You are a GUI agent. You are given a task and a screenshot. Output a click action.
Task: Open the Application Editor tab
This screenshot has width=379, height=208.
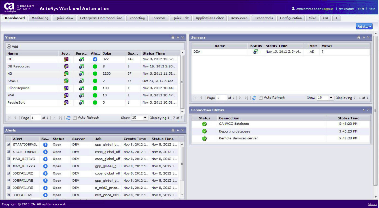(210, 18)
